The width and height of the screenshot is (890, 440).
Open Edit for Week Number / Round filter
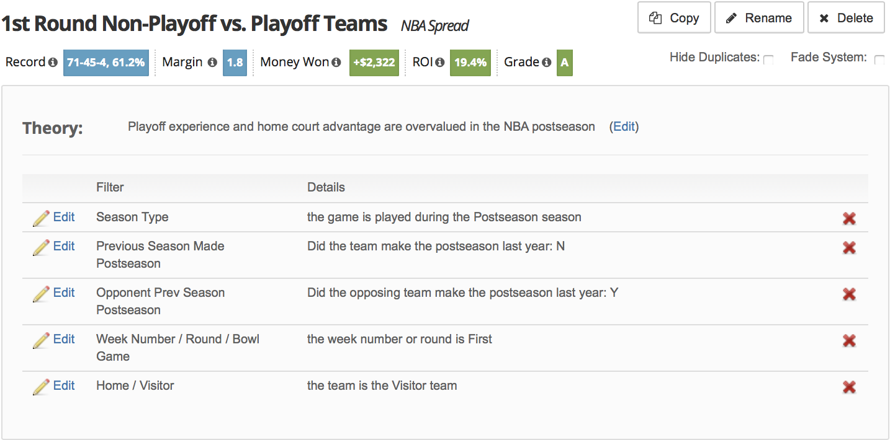pos(63,339)
